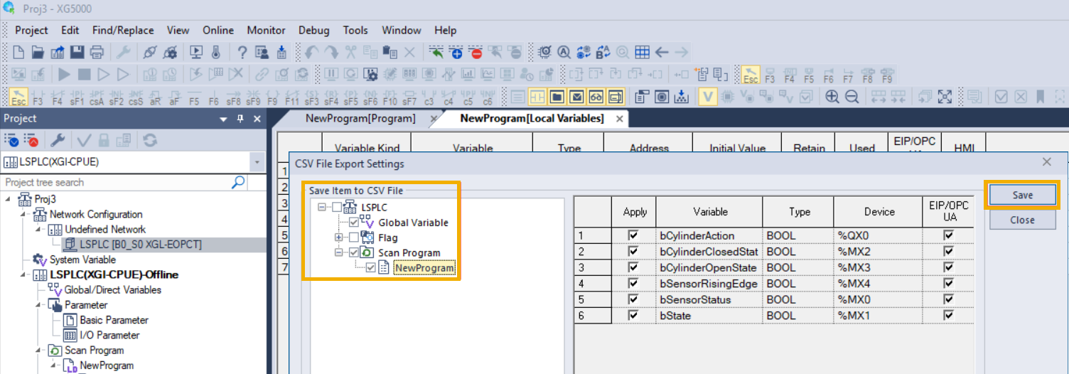Uncheck the Global Variable checkbox in CSV tree
1069x374 pixels.
[354, 223]
